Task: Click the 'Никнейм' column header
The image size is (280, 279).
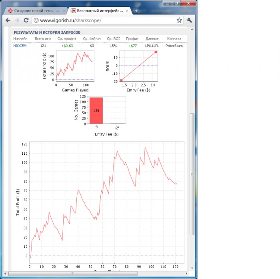Action: coord(20,38)
